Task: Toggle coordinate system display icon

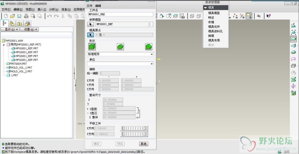Action: pyautogui.click(x=242, y=16)
